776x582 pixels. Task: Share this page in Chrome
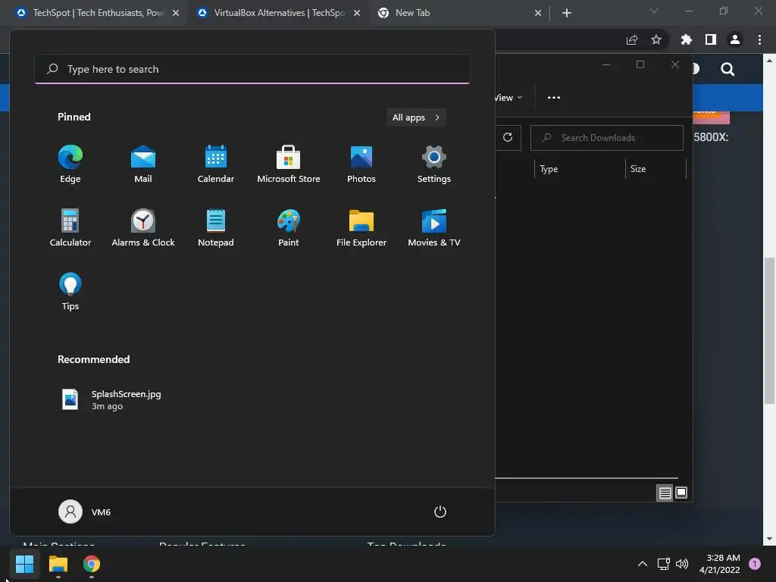point(632,39)
